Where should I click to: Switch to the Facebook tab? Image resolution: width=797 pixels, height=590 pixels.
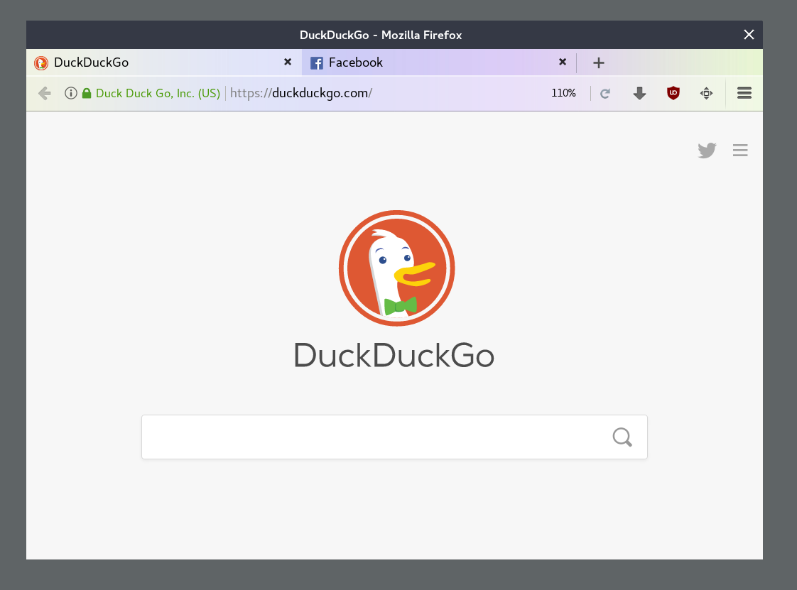point(439,62)
